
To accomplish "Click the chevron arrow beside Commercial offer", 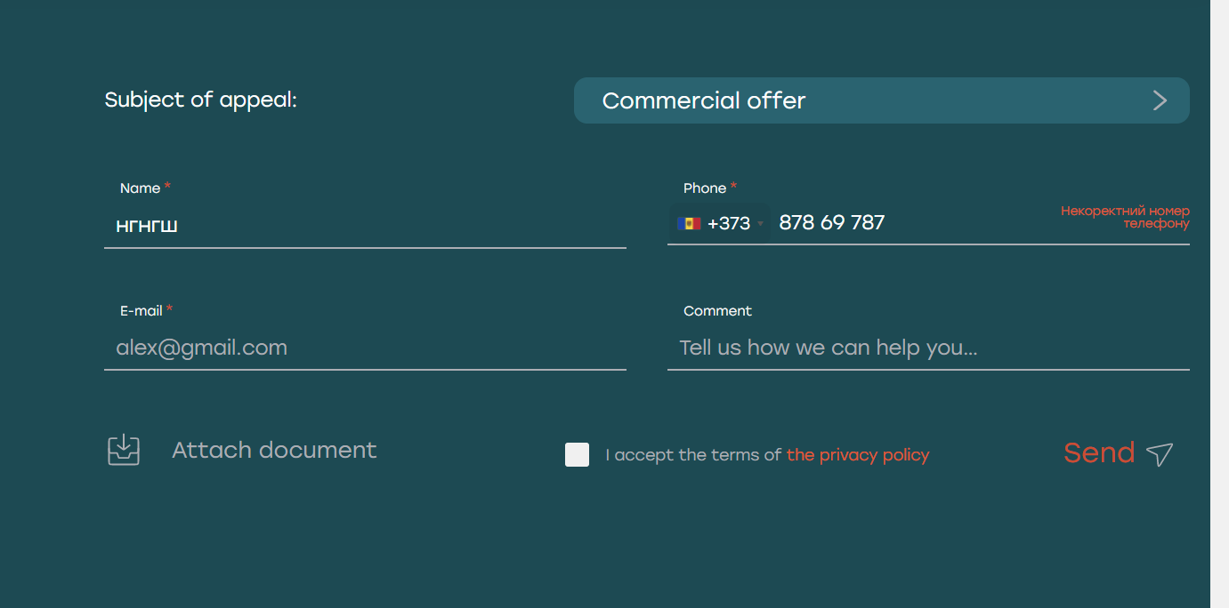I will pyautogui.click(x=1160, y=100).
